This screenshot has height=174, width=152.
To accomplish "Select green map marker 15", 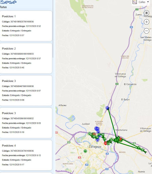I will click(104, 139).
